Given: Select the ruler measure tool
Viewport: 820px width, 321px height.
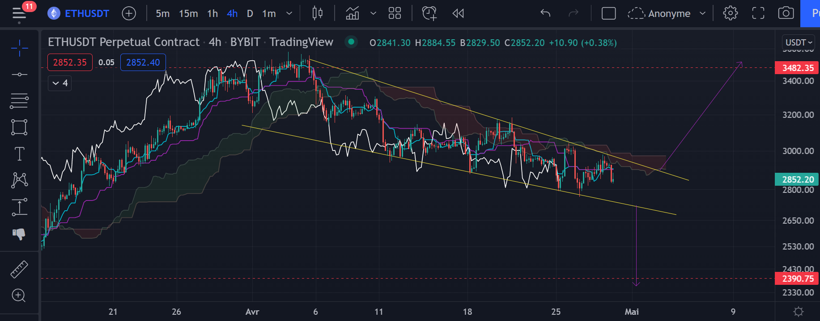Looking at the screenshot, I should (x=19, y=269).
